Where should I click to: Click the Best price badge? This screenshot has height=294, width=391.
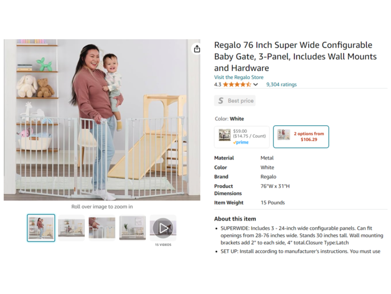pos(235,100)
